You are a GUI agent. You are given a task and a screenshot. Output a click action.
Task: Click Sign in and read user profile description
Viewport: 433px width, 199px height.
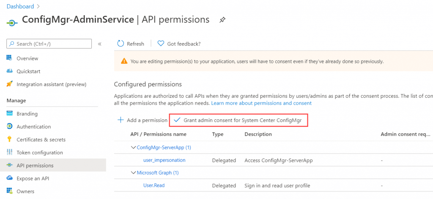click(x=277, y=186)
